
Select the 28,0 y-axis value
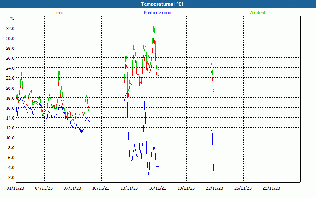coord(10,48)
